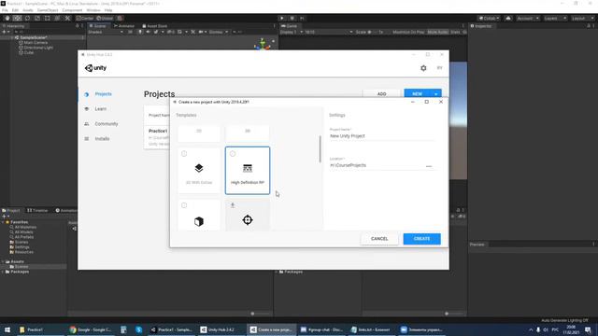Open the Layout dropdown in Unity editor
The width and height of the screenshot is (598, 336).
tap(582, 19)
